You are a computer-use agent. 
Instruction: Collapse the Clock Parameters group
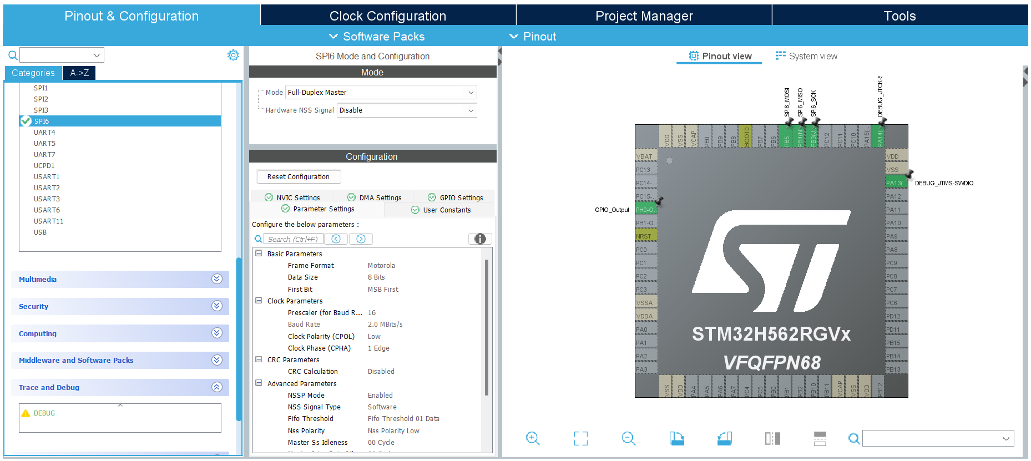point(259,301)
